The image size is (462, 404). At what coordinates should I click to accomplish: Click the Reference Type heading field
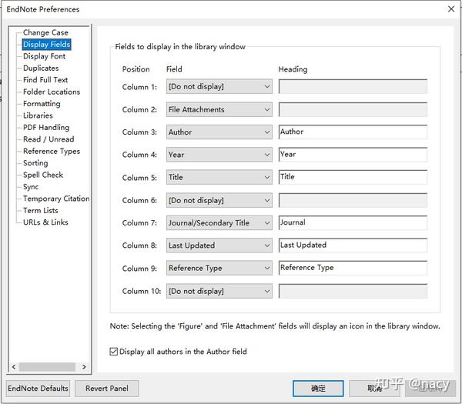click(x=353, y=268)
